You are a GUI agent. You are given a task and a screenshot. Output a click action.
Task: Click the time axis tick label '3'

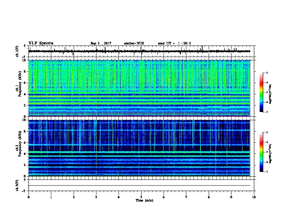pyautogui.click(x=96, y=197)
